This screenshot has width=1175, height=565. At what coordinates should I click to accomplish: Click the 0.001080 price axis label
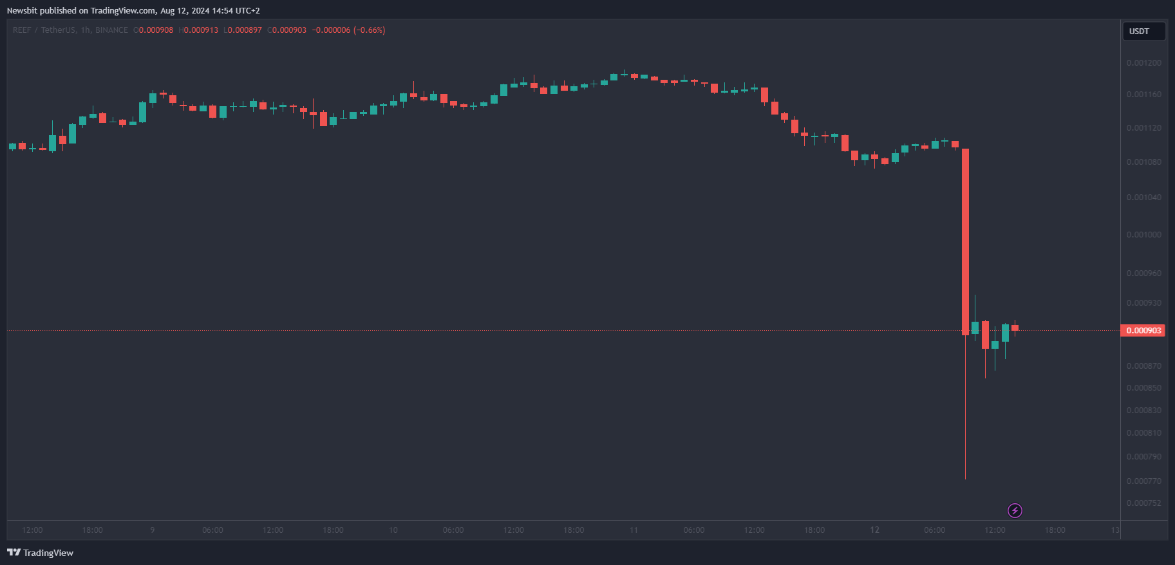[1144, 162]
